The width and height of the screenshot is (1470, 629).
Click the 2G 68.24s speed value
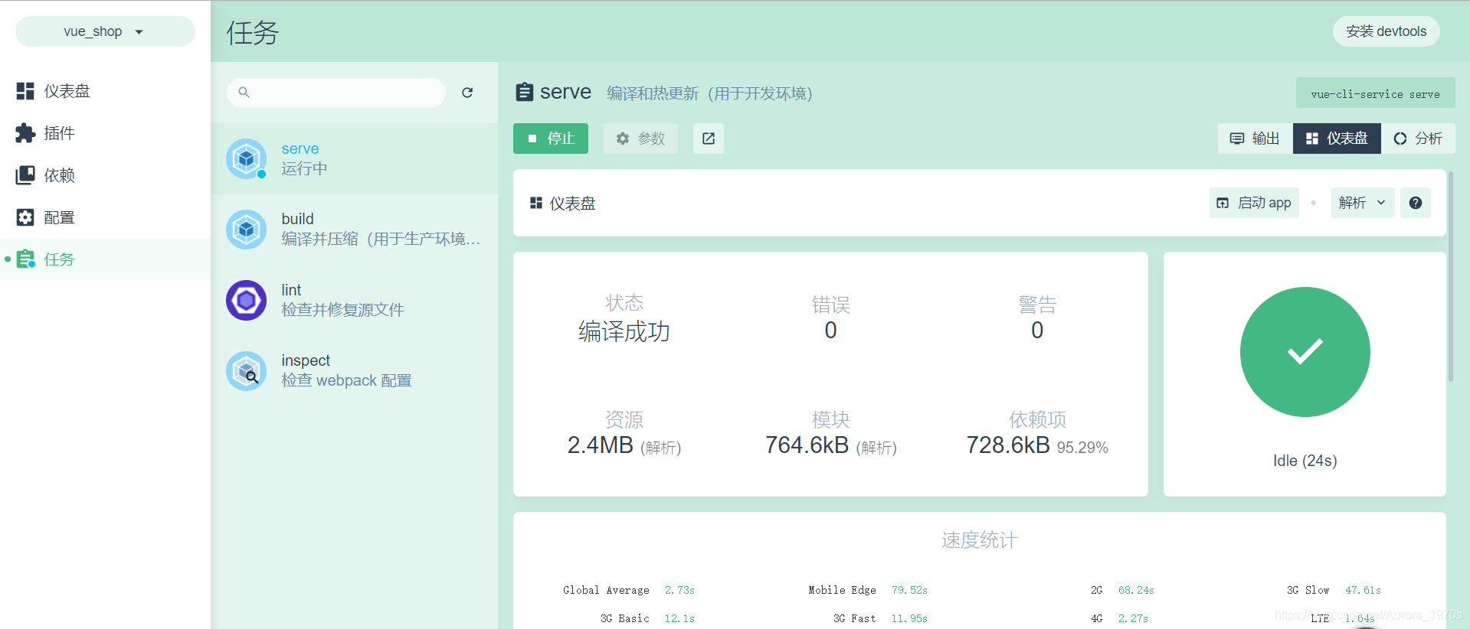pos(1136,590)
